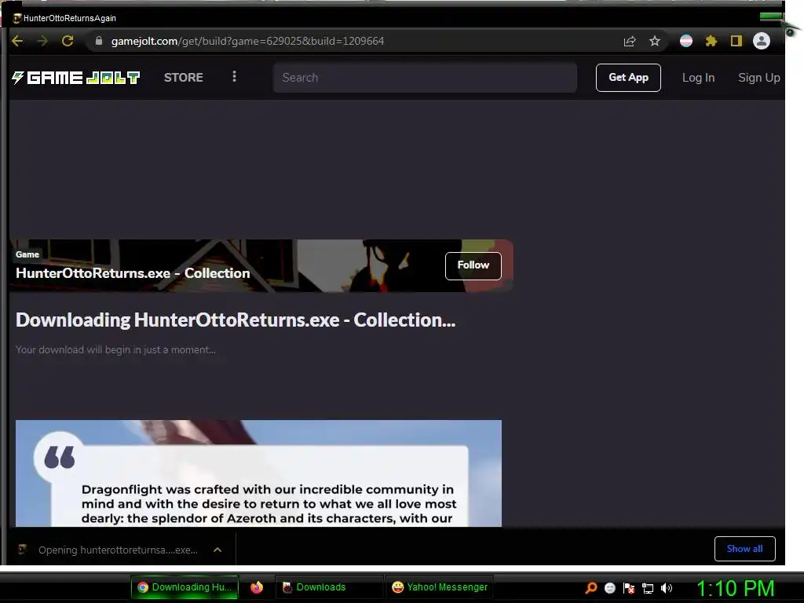The image size is (804, 603).
Task: Click the Dragonflight quote advertisement
Action: point(258,473)
